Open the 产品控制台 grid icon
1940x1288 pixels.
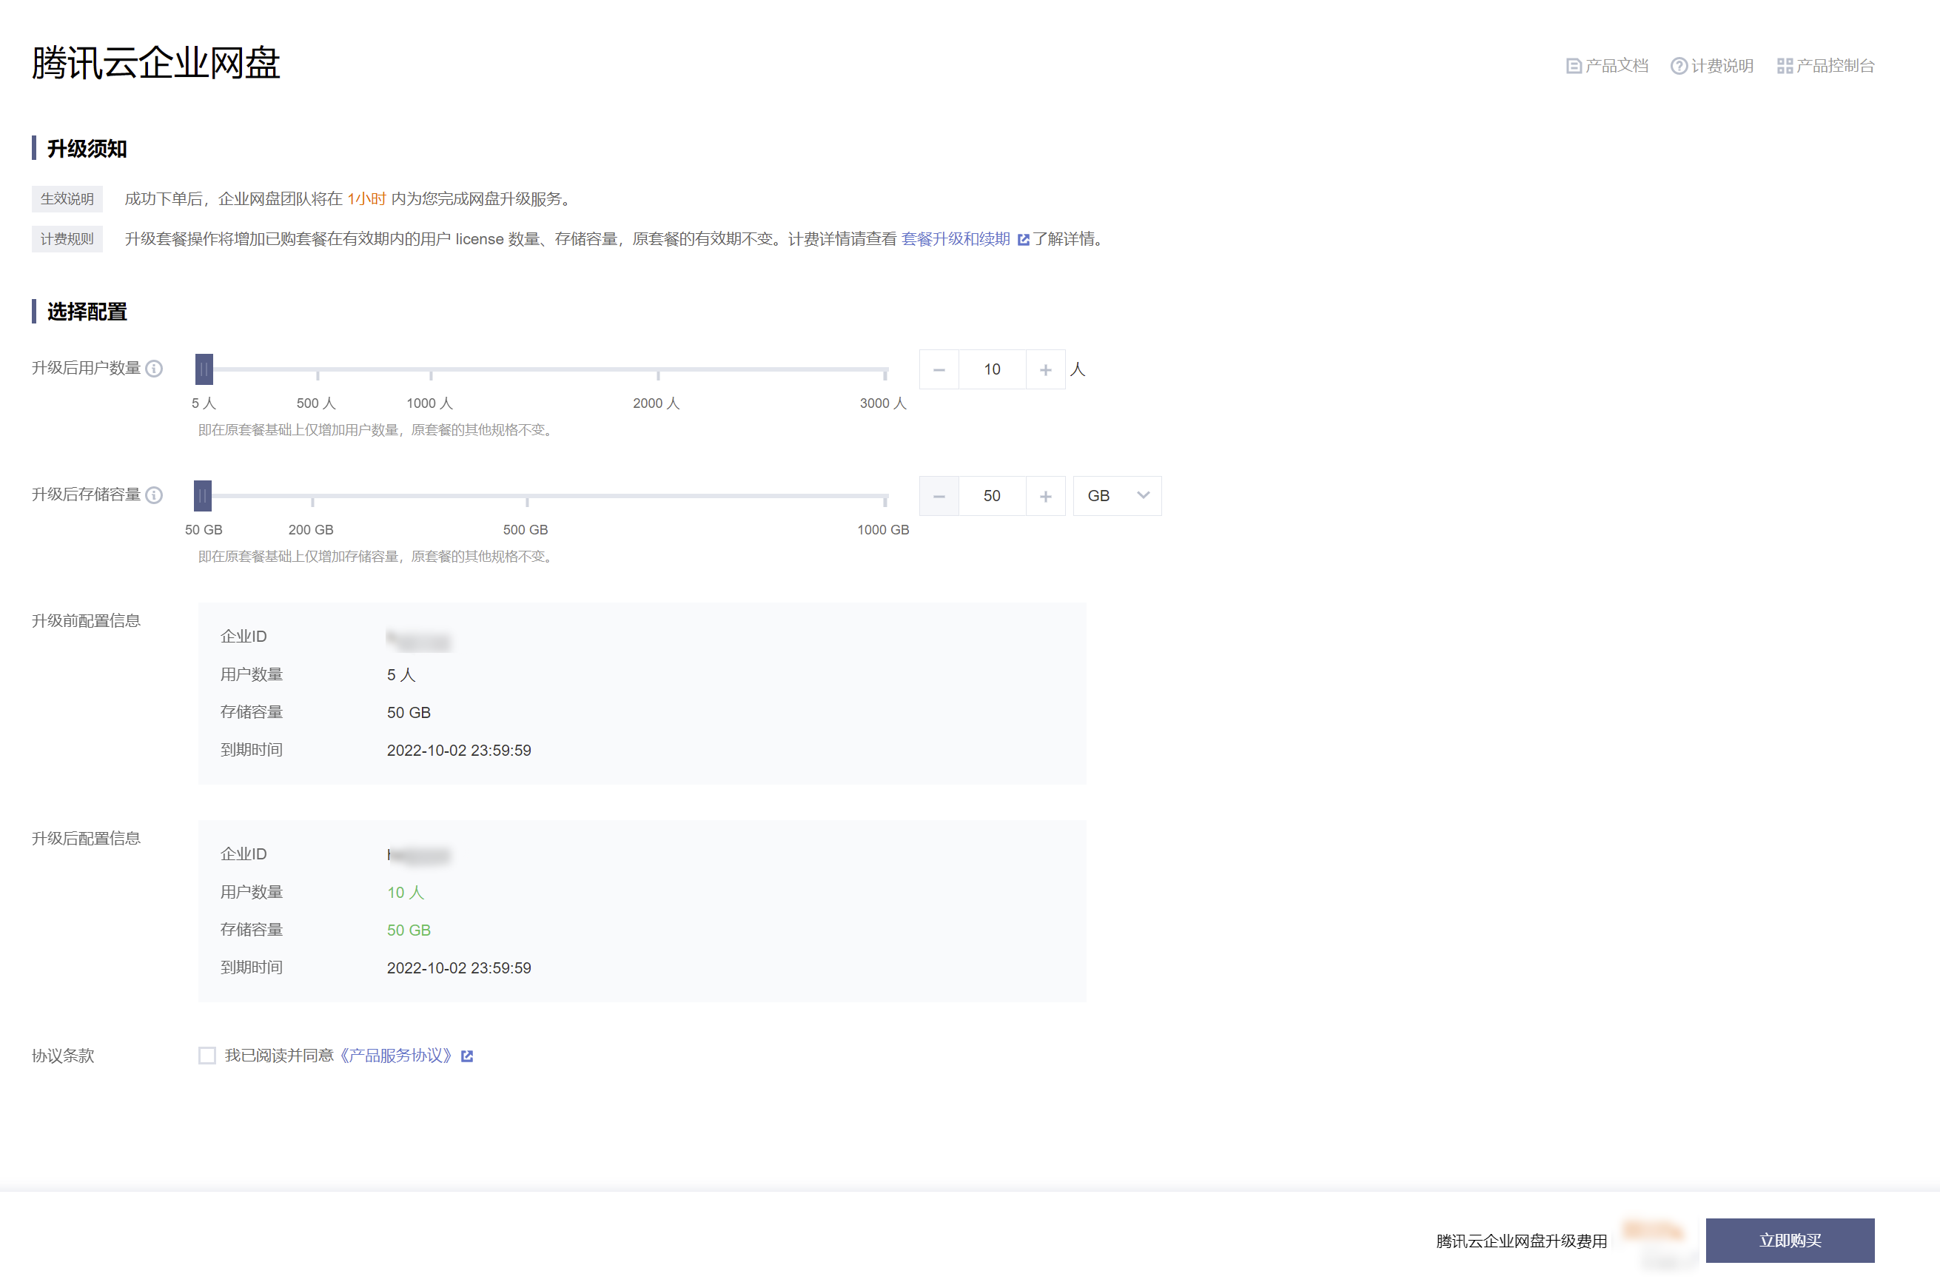(1784, 66)
